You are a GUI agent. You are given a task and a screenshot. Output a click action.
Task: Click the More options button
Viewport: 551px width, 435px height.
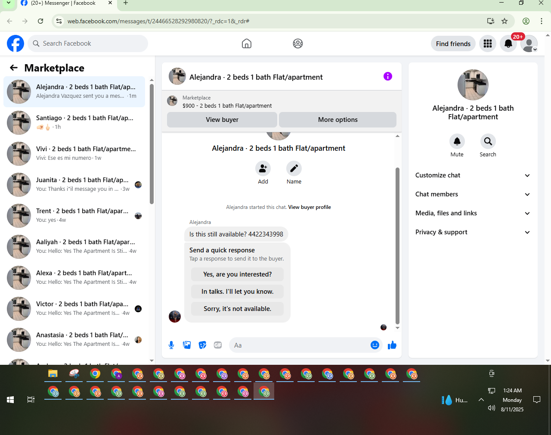[x=338, y=120]
